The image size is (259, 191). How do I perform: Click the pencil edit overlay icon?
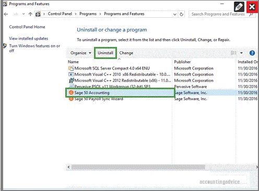coord(239,7)
